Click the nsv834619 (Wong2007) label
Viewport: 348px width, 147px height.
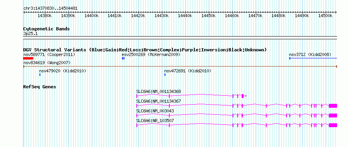click(x=47, y=63)
